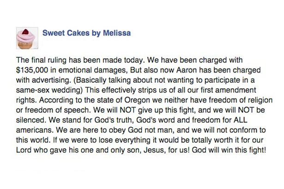Image resolution: width=284 pixels, height=189 pixels.
Task: Click the phrase same-sex wedding
Action: click(x=49, y=90)
